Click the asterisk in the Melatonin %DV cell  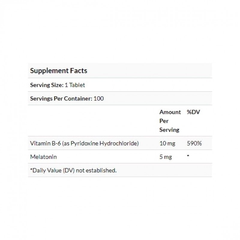tap(188, 156)
